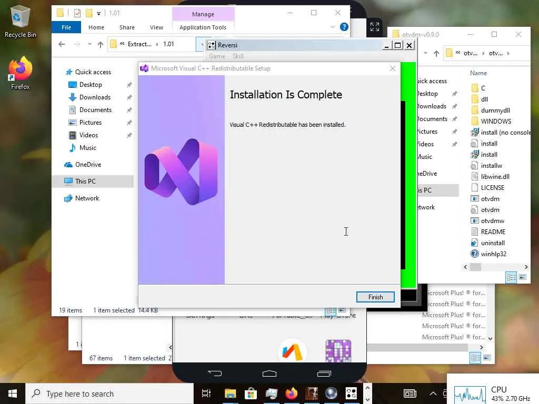Switch to Reversi from the taskbar

click(x=351, y=393)
